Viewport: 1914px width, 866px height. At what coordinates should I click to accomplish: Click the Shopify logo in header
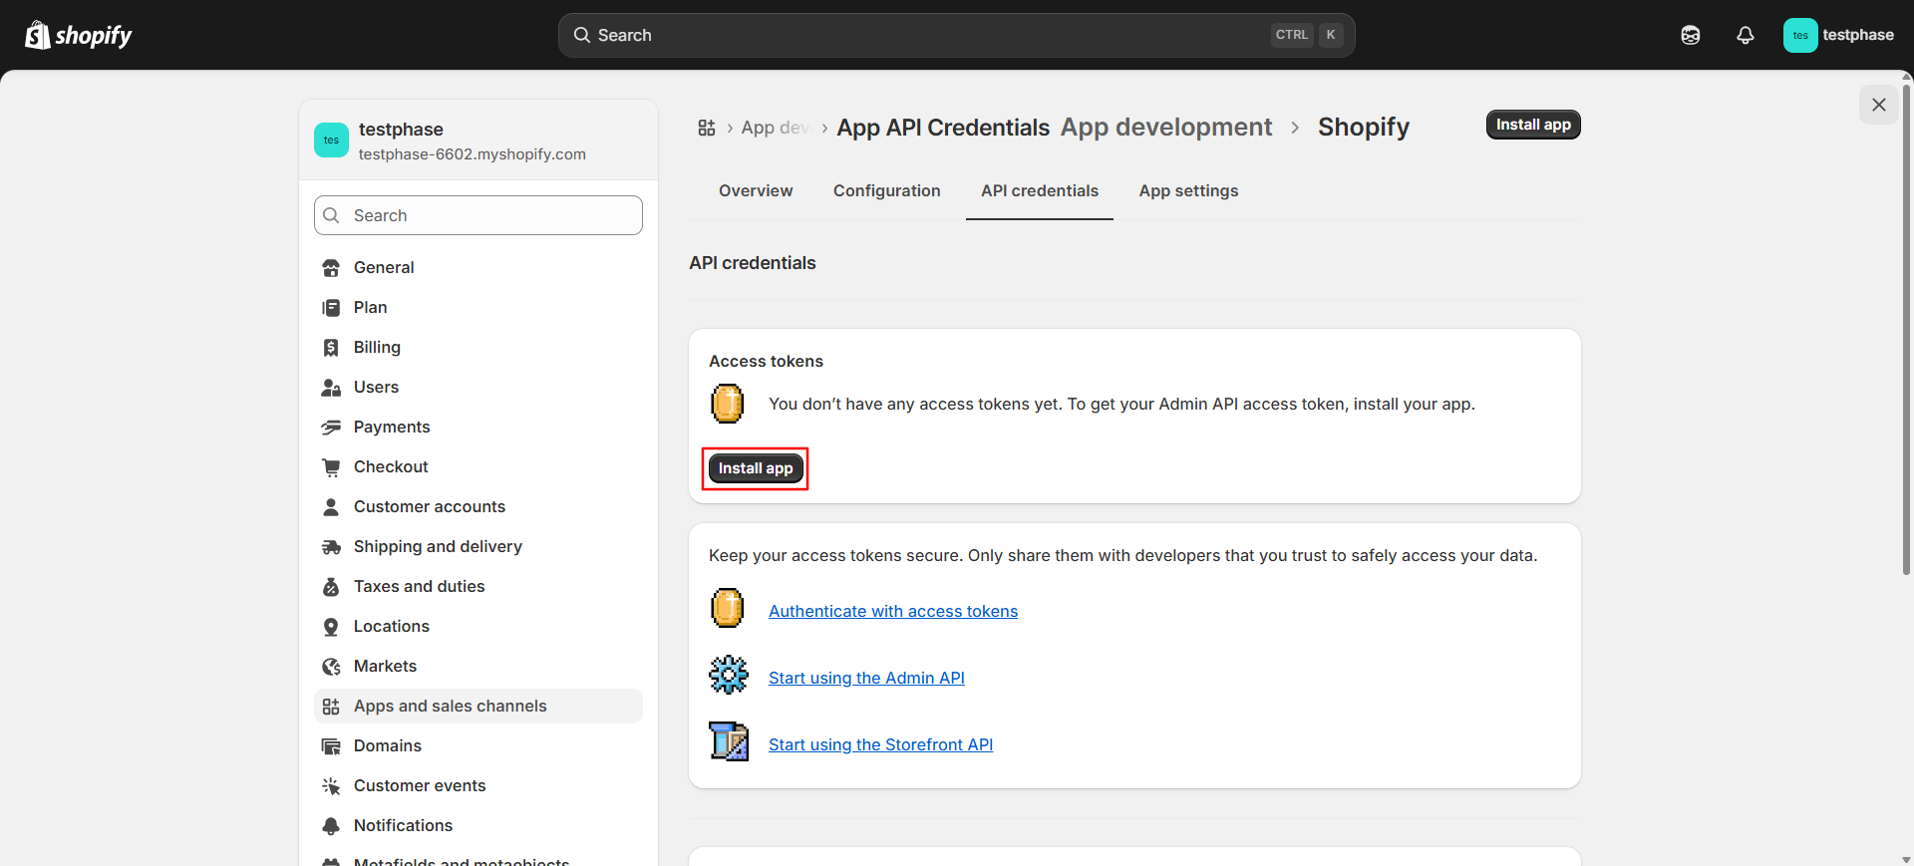[78, 35]
